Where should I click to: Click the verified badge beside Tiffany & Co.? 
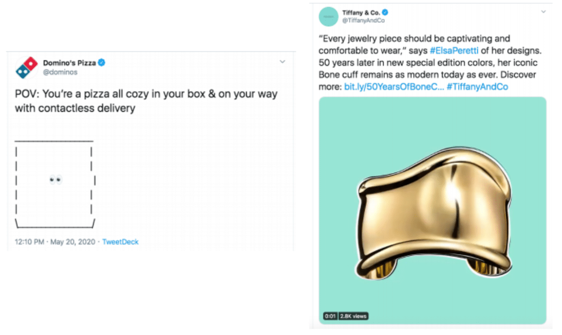pyautogui.click(x=385, y=12)
